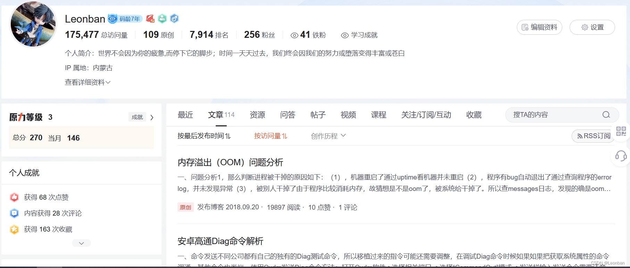Click the OOM article summary text
This screenshot has height=268, width=630.
(395, 183)
